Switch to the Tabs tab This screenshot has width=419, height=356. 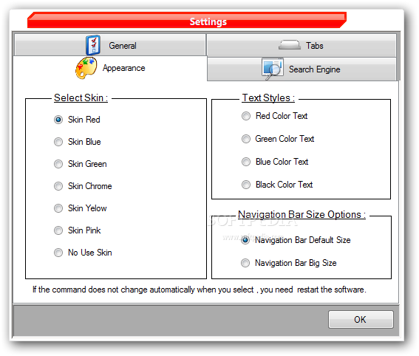(x=302, y=45)
